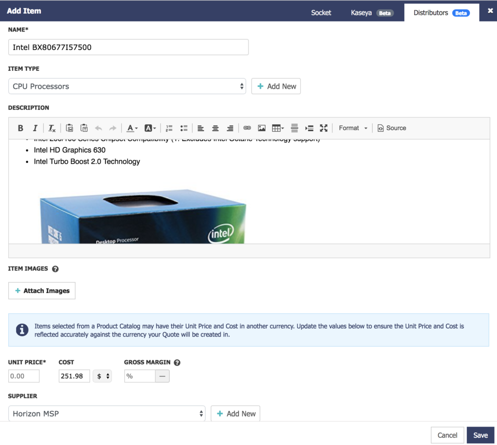Select the Distributors tab
The image size is (497, 445).
(x=442, y=13)
